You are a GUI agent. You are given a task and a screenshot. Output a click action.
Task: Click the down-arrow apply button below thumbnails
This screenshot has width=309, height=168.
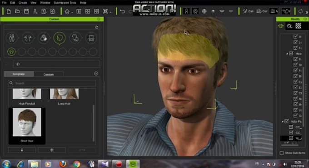tap(22, 150)
